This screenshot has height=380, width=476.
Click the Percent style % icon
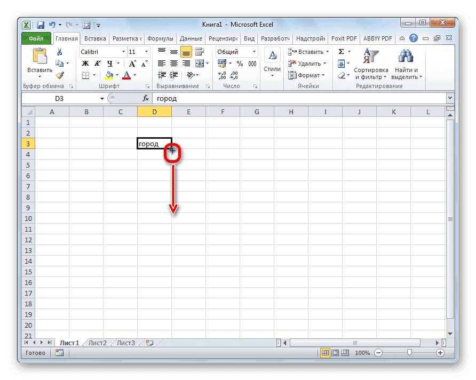point(239,63)
